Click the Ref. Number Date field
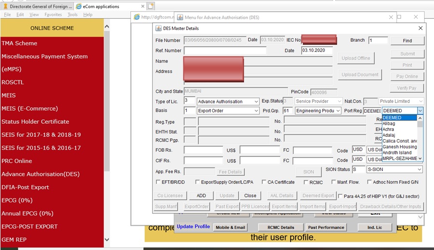The image size is (434, 250). [x=317, y=50]
